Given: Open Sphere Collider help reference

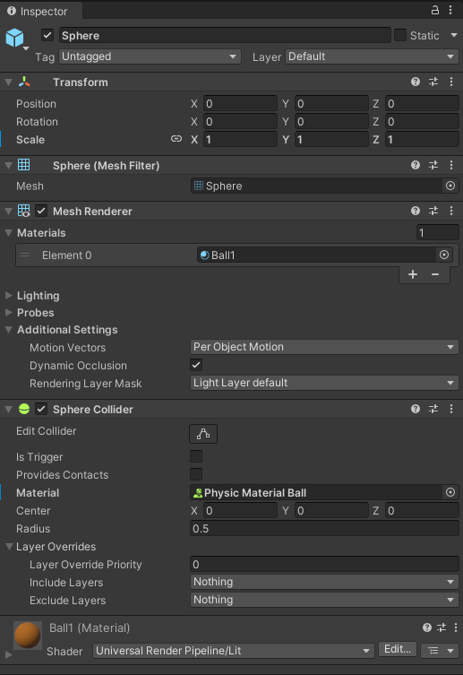Looking at the screenshot, I should pos(416,409).
